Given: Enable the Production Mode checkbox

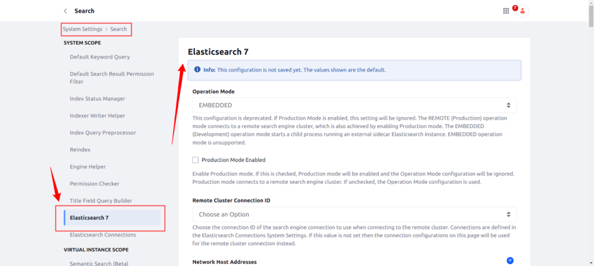Looking at the screenshot, I should [195, 160].
